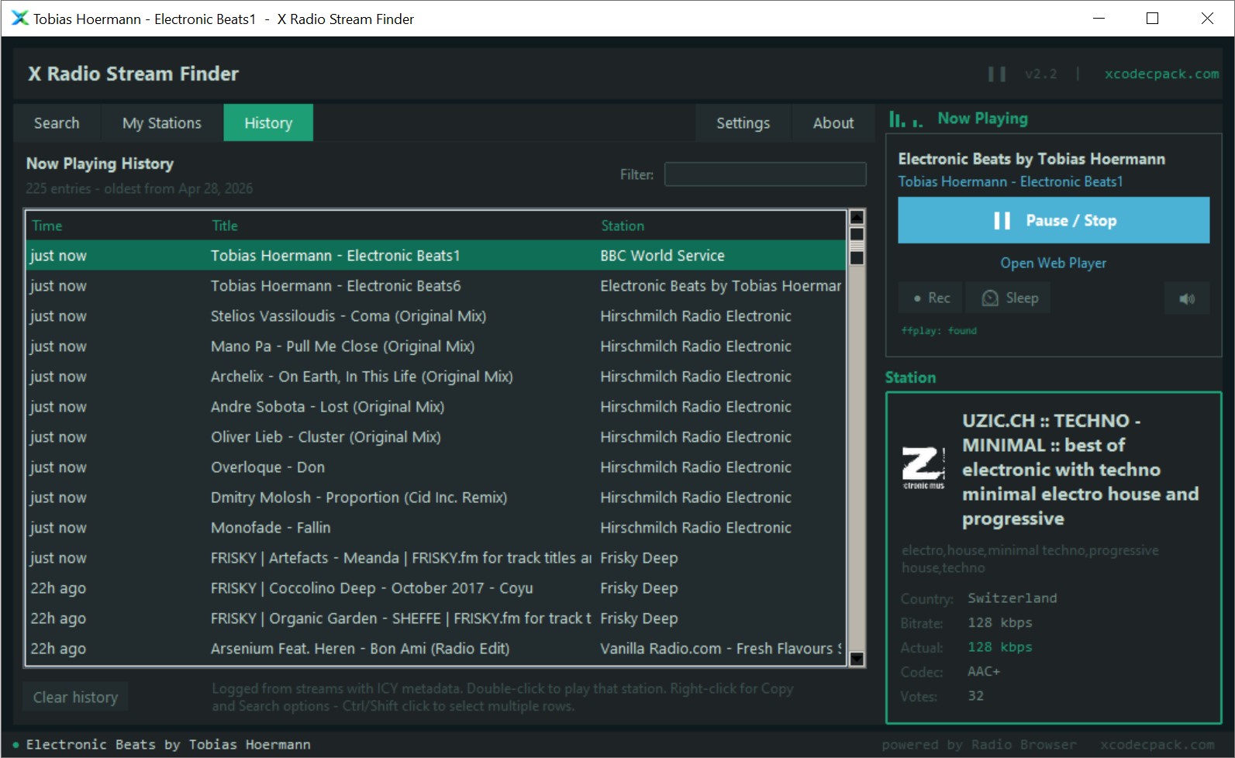Open the Sleep timer button

1009,298
